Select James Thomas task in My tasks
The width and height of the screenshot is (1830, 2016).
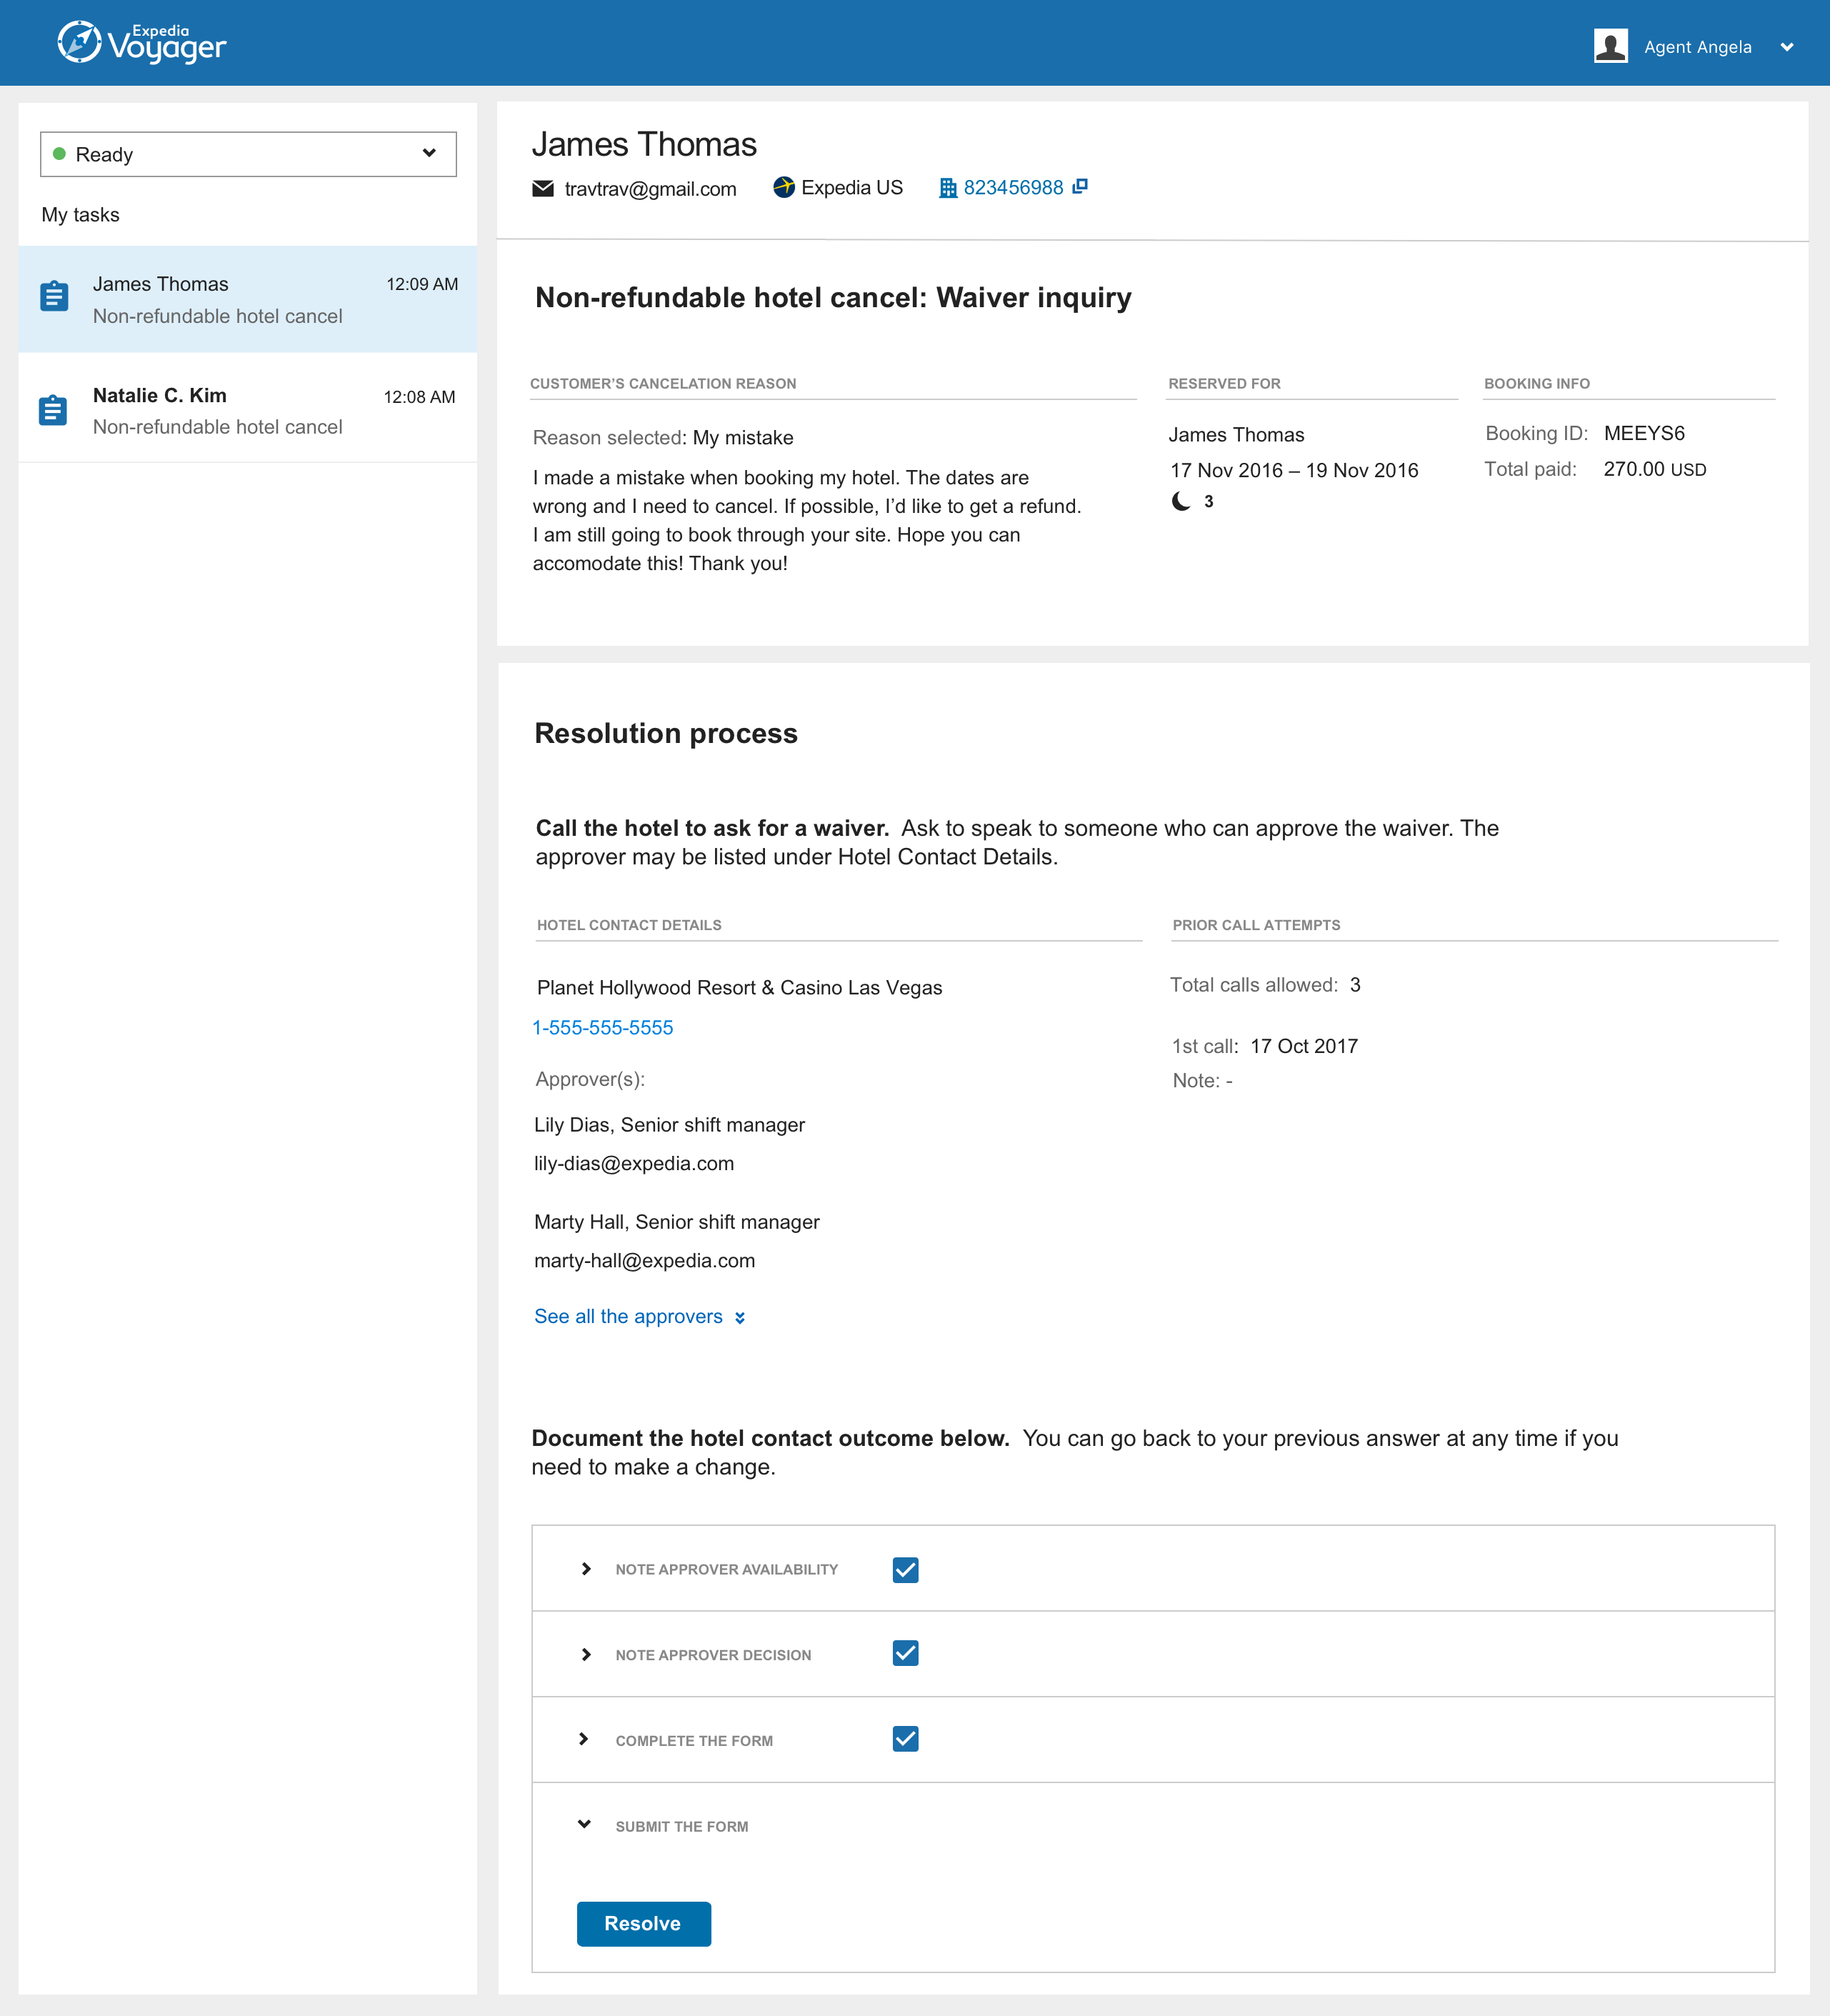pos(248,299)
